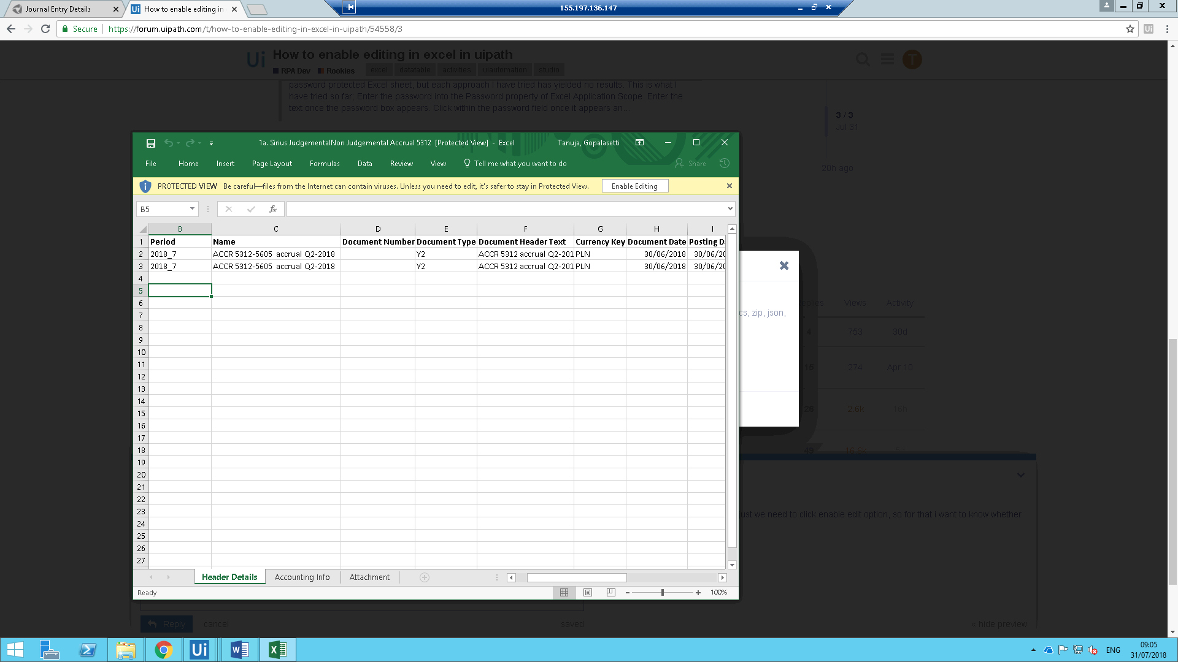Switch to Page Layout view
The height and width of the screenshot is (662, 1178).
[x=587, y=592]
